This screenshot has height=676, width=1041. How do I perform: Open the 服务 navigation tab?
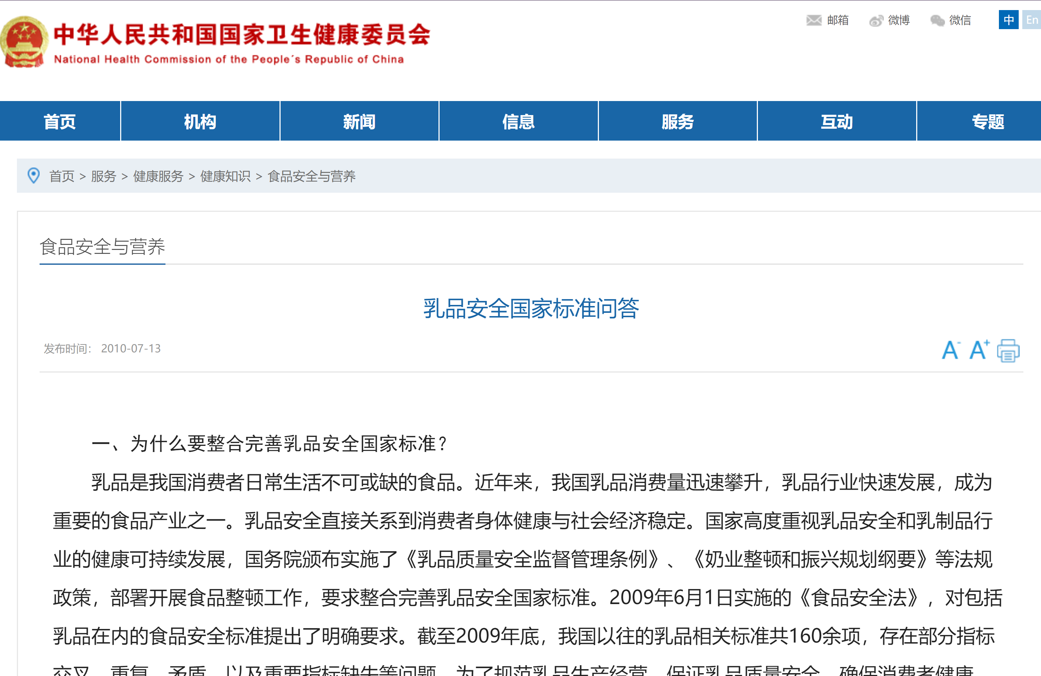tap(678, 121)
